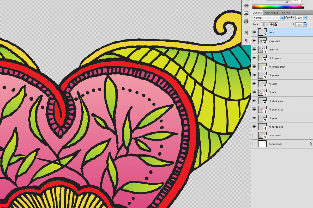Hide the leaves ink layer
This screenshot has height=208, width=313.
click(x=254, y=41)
